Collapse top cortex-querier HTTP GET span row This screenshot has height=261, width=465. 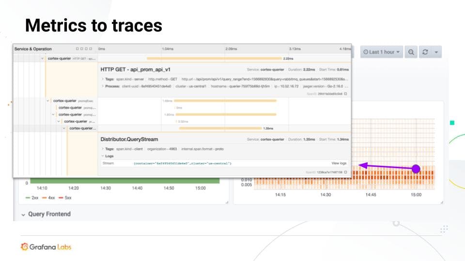tap(43, 58)
